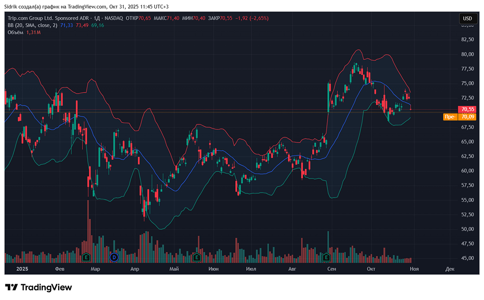Viewport: 484px width, 300px height.
Task: Select the Дек label on time axis
Action: (450, 269)
